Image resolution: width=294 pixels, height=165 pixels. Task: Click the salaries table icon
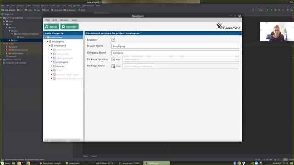[x=54, y=66]
